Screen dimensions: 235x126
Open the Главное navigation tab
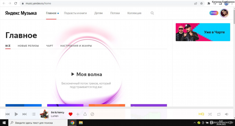(51, 13)
